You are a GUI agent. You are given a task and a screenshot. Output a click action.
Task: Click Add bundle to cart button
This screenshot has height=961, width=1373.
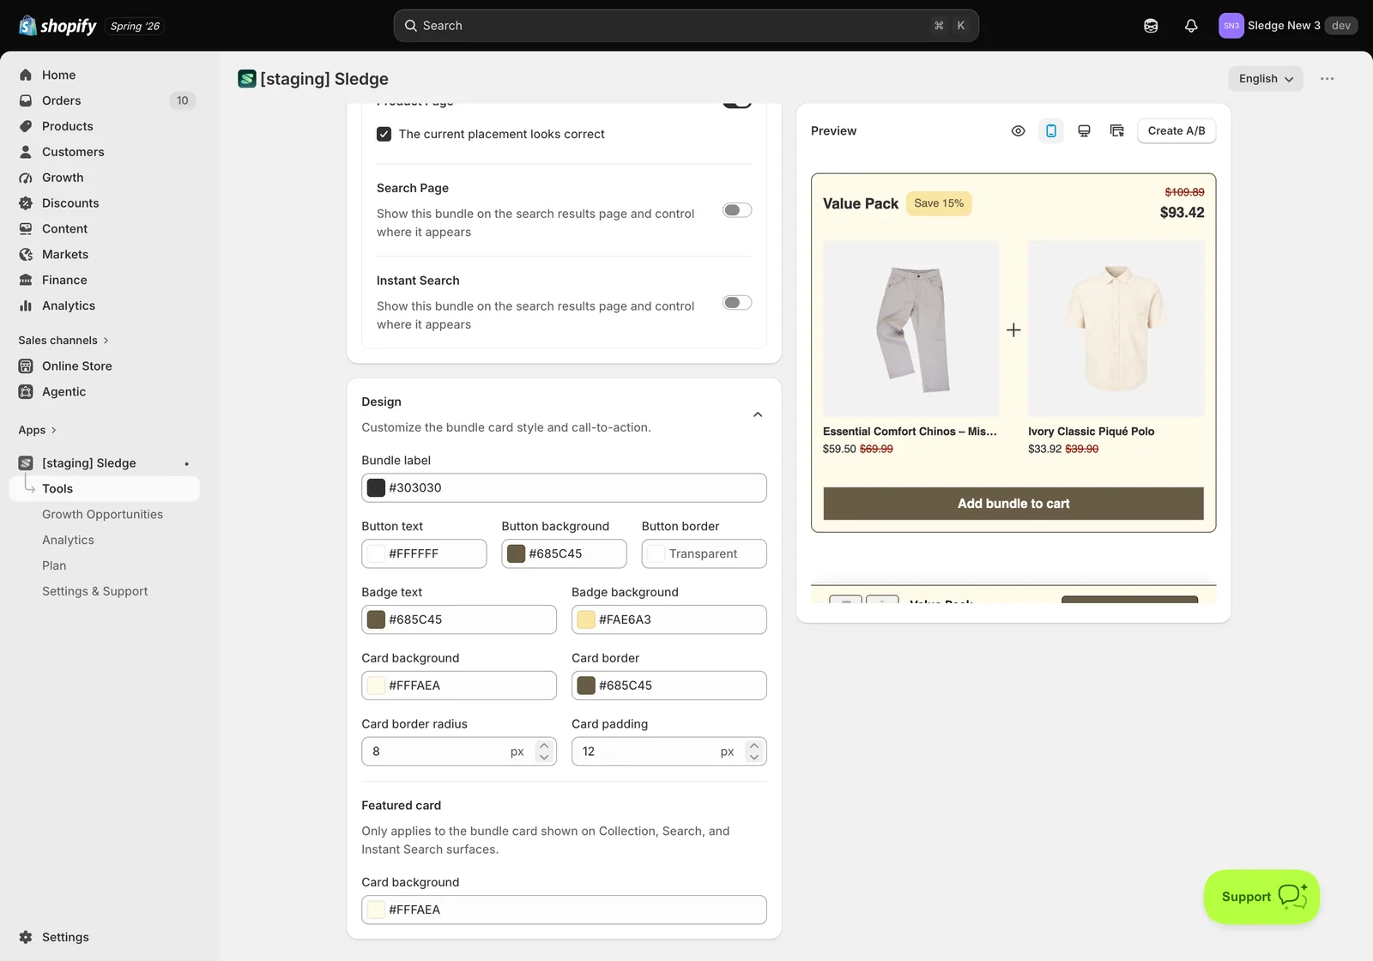[1013, 504]
